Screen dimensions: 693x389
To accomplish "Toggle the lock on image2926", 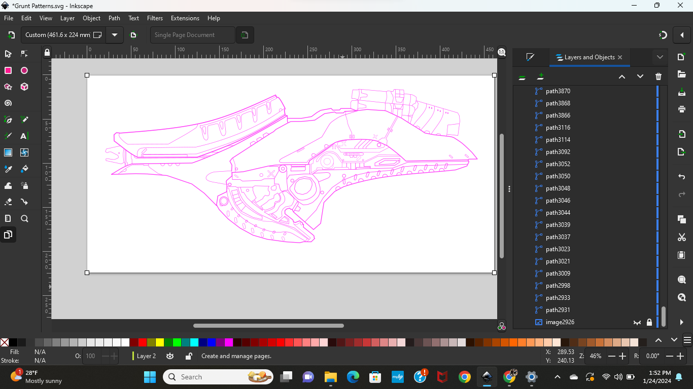I will (x=649, y=322).
